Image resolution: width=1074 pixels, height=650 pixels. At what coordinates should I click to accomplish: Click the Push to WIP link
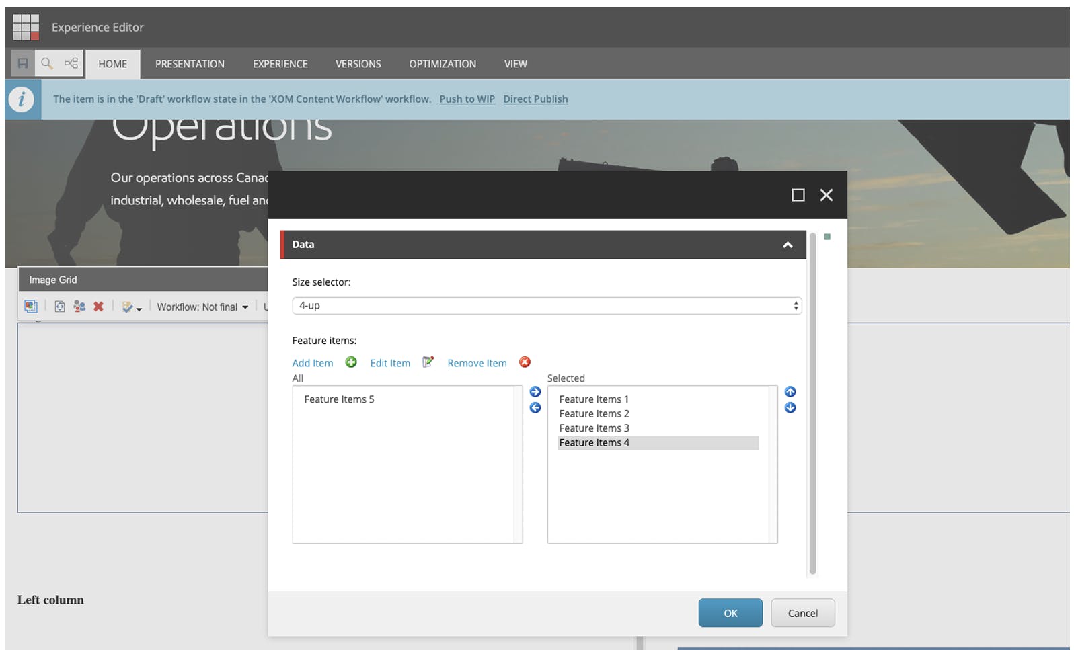click(x=467, y=99)
